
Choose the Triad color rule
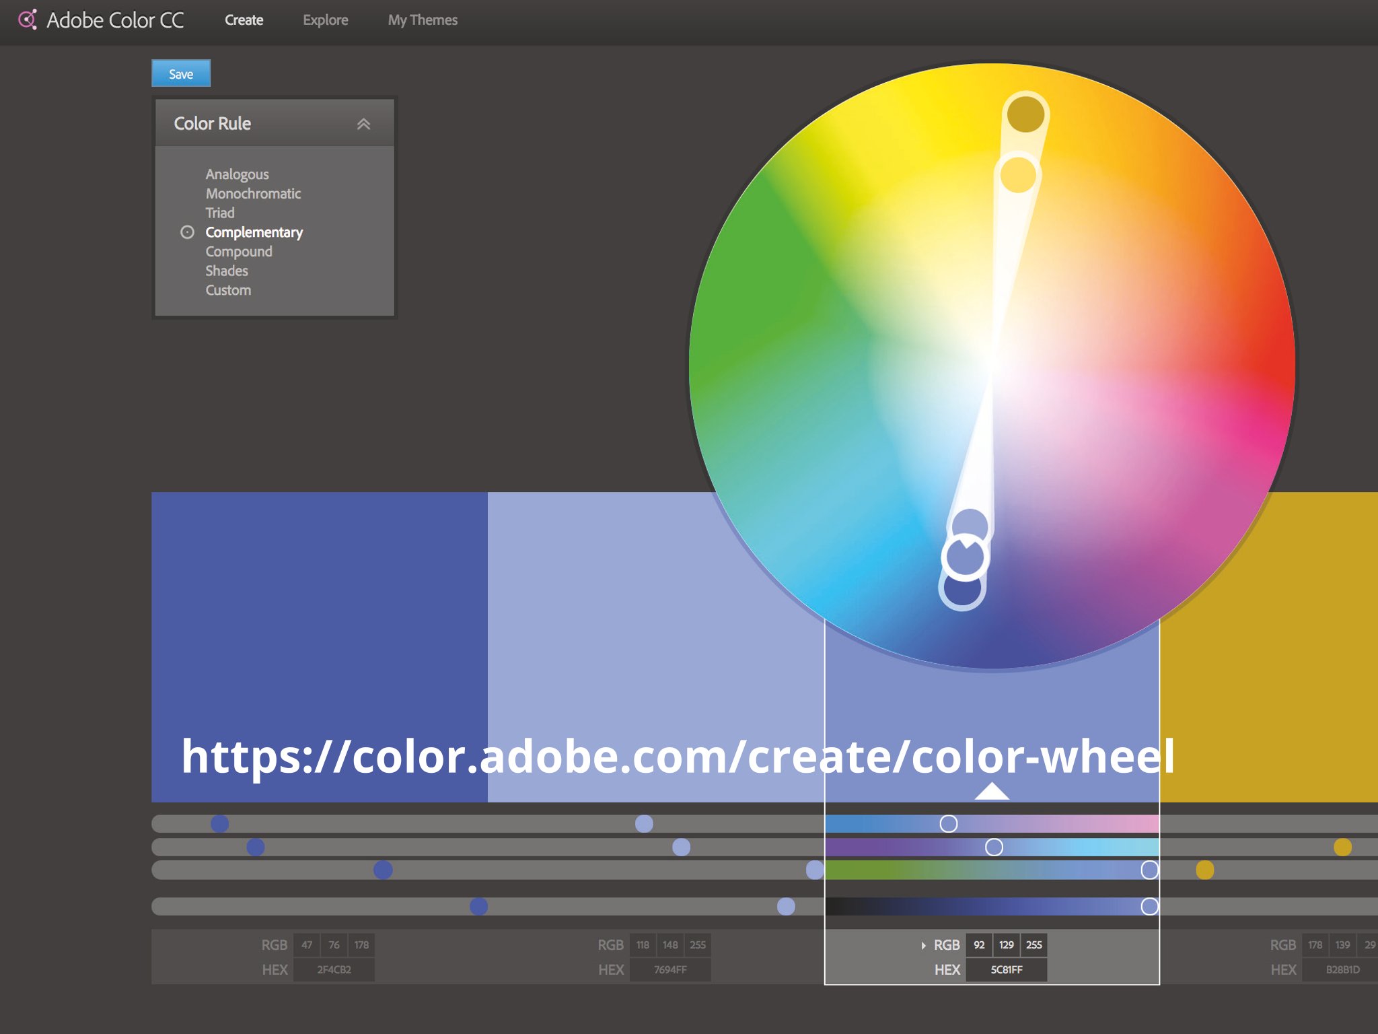(219, 213)
